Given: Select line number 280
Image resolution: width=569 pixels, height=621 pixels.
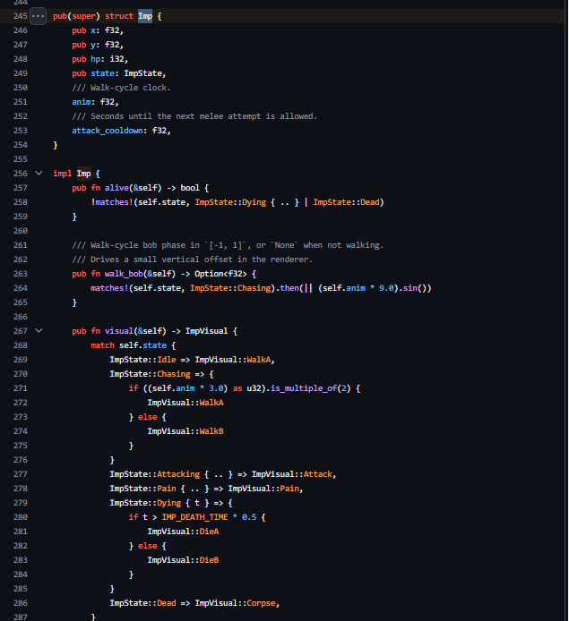Looking at the screenshot, I should pos(21,517).
